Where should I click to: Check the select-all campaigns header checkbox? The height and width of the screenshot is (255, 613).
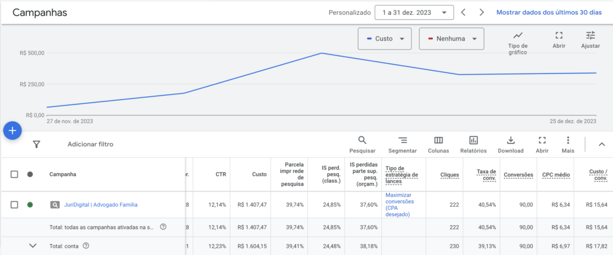(x=14, y=174)
